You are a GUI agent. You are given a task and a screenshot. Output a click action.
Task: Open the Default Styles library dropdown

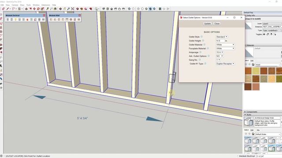pyautogui.click(x=268, y=134)
